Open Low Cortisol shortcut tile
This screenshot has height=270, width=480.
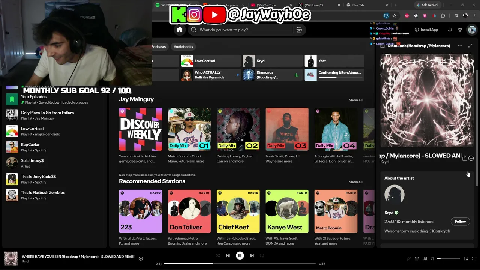tap(211, 61)
